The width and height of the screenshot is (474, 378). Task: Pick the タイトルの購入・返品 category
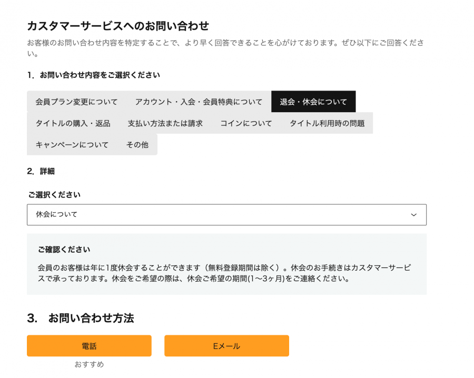tap(73, 123)
